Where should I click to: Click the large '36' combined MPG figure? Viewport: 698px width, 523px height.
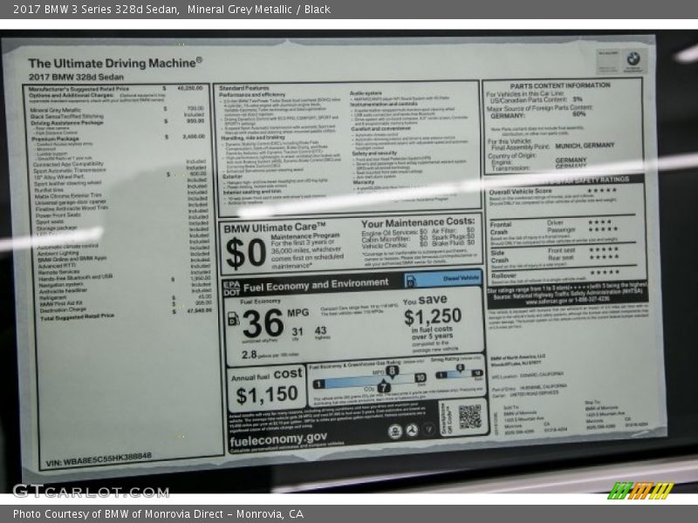[263, 323]
